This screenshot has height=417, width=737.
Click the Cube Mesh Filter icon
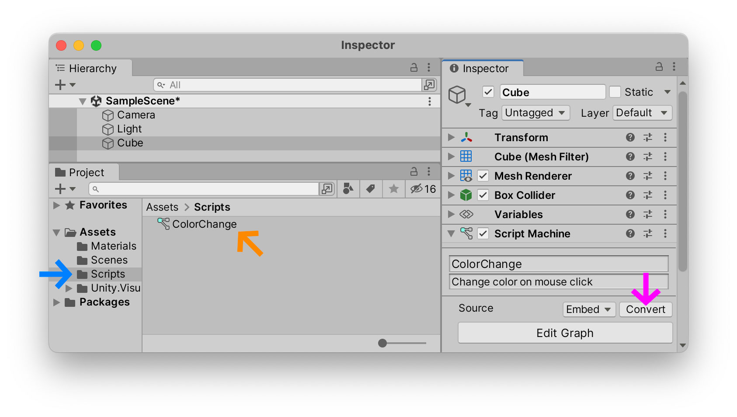tap(466, 156)
